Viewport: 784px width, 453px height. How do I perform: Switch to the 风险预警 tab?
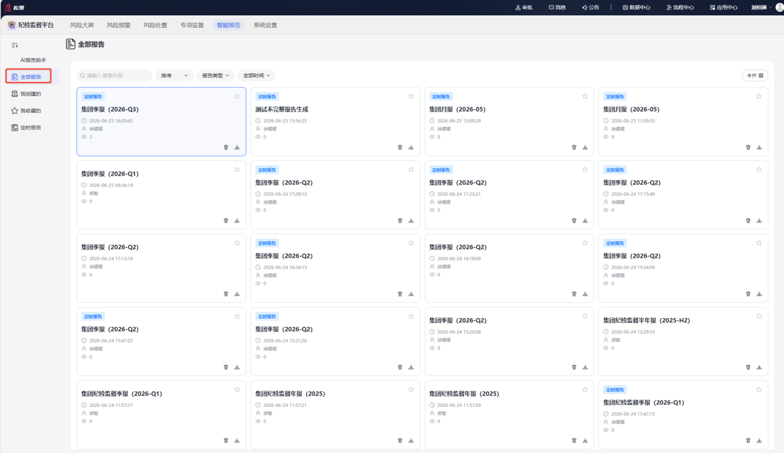tap(118, 25)
